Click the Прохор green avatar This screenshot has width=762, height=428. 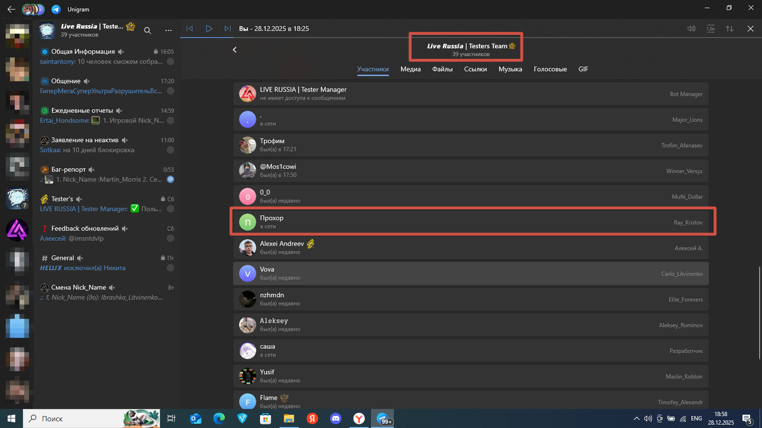pyautogui.click(x=248, y=222)
